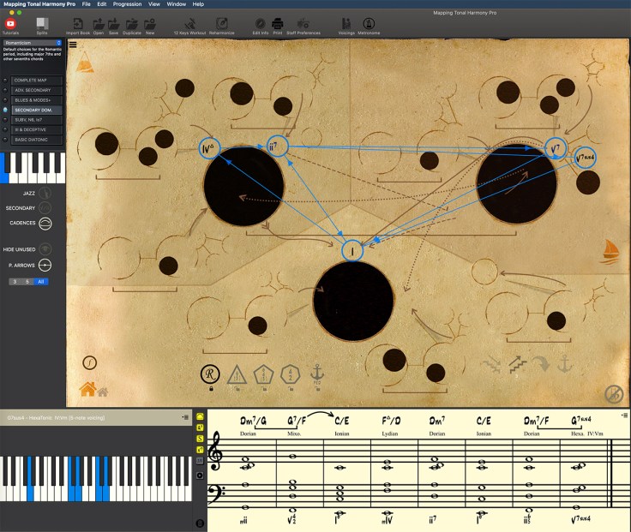Viewport: 631px width, 532px height.
Task: Select the Complete Map radio option
Action: [7, 80]
